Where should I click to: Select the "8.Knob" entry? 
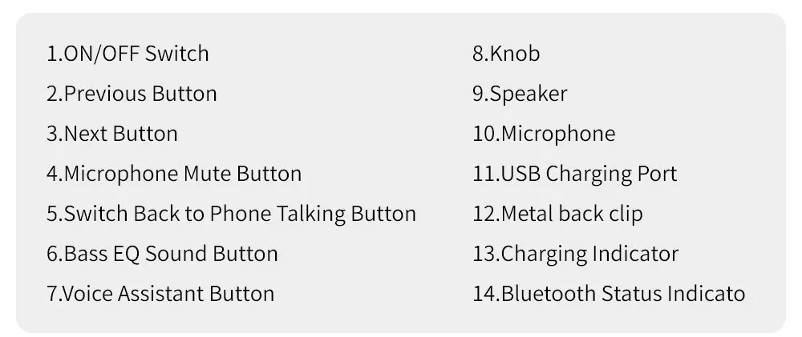506,54
